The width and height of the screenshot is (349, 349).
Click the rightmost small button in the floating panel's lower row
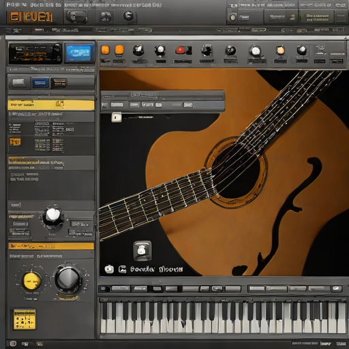(x=188, y=105)
